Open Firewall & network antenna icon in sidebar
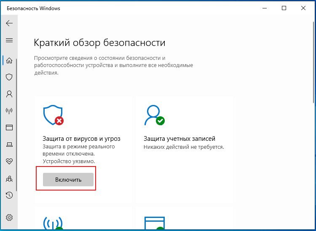The width and height of the screenshot is (316, 231). click(9, 110)
